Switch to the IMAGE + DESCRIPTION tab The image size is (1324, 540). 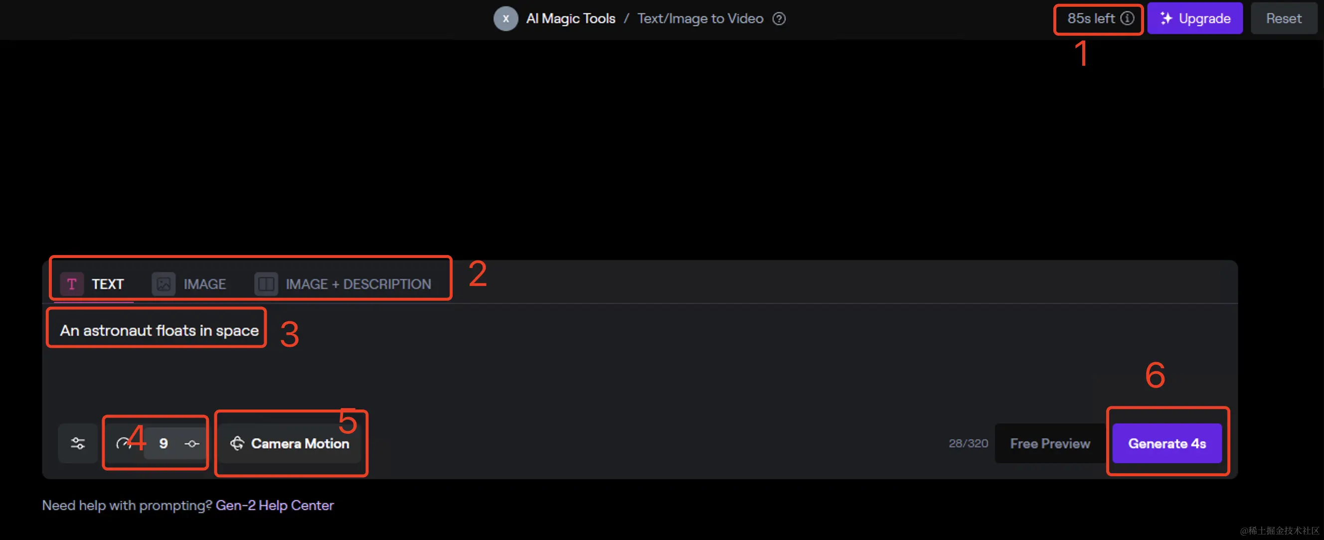point(358,284)
